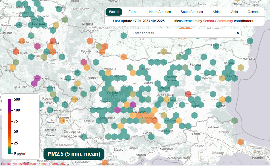This screenshot has height=166, width=270.
Task: Open the OpenStreetMap attribution link
Action: [x=24, y=164]
